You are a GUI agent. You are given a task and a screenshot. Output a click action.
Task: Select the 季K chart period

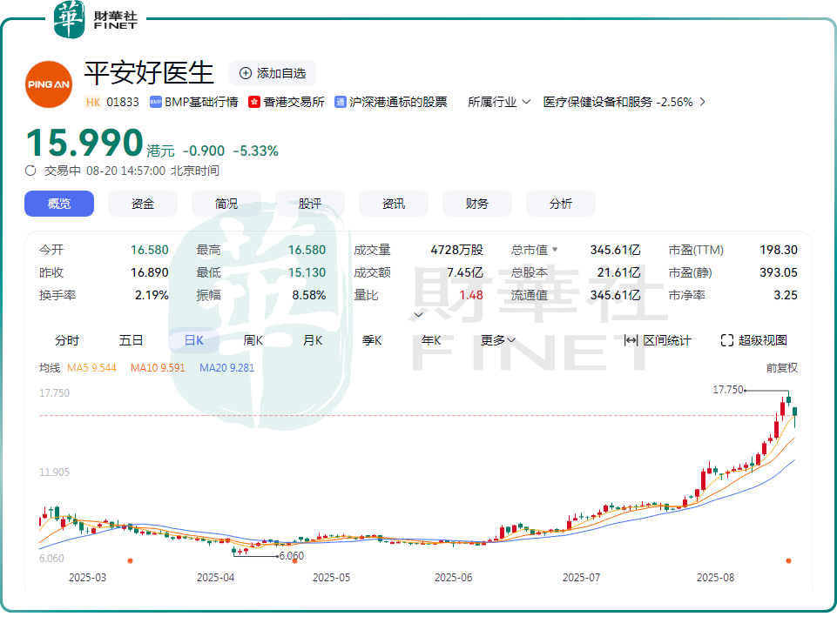click(x=372, y=340)
